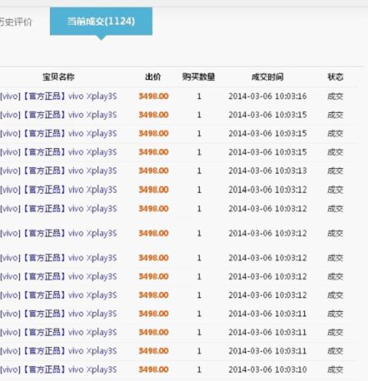This screenshot has height=381, width=368.
Task: Click the 3498.00 price in the 10:03:13 row
Action: pos(154,171)
